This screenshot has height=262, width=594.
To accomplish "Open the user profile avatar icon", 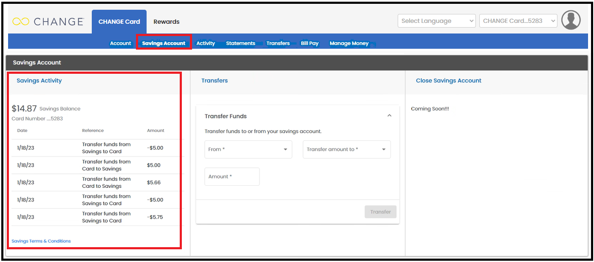I will tap(571, 20).
